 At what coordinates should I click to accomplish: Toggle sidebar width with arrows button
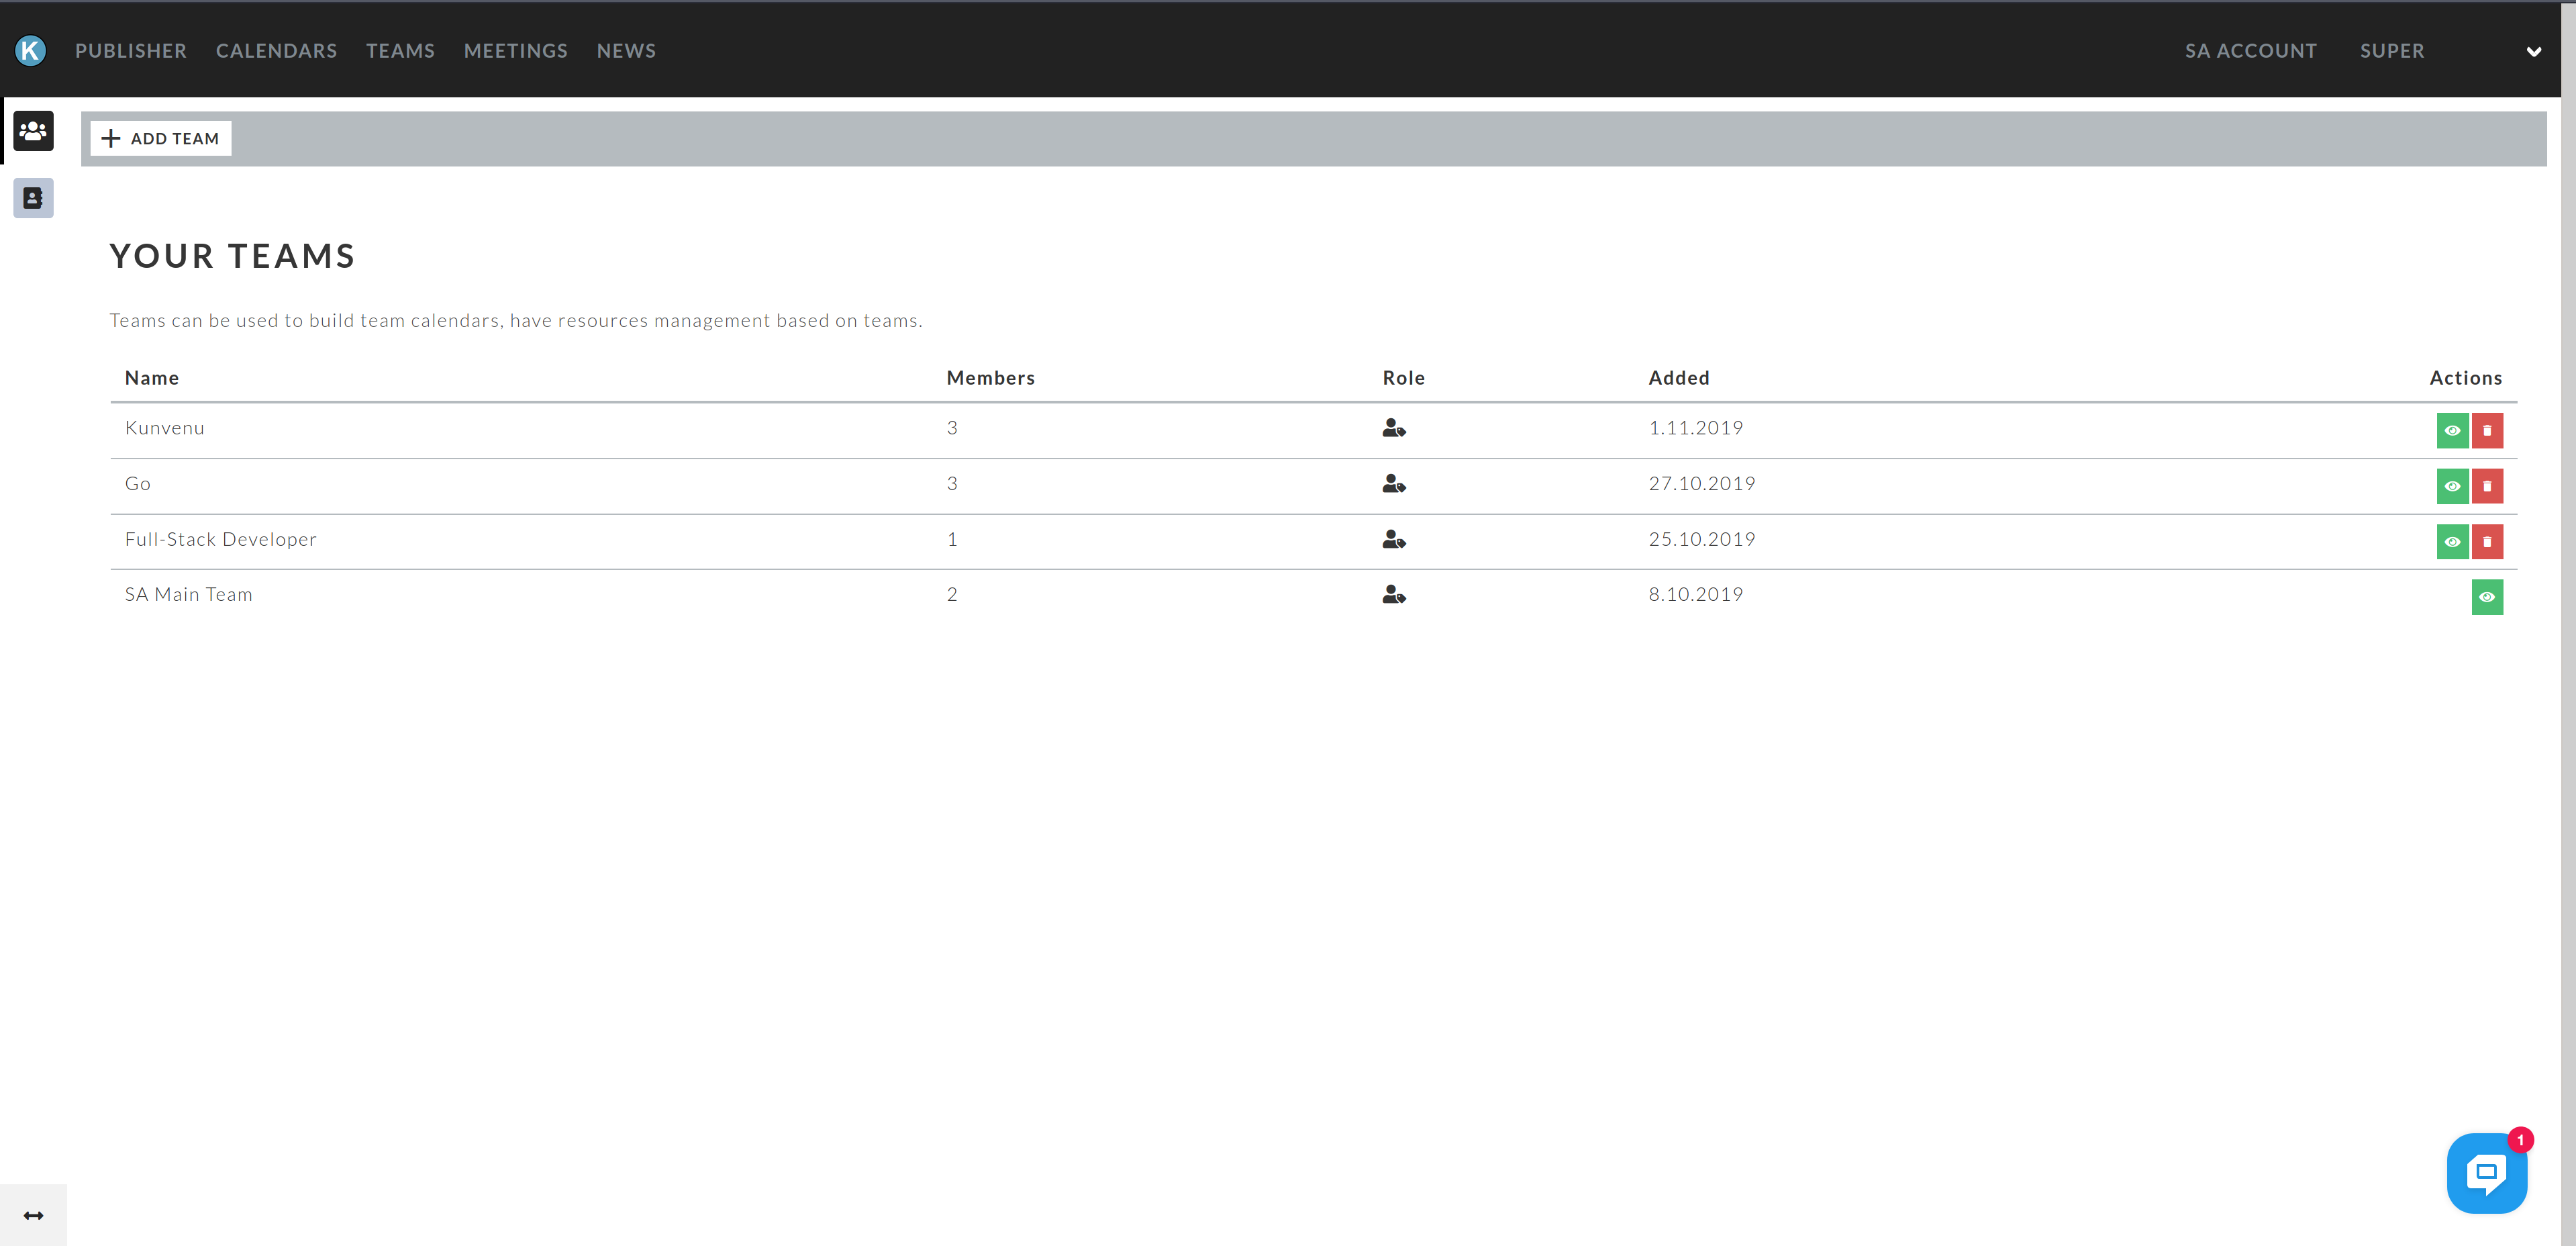[x=33, y=1215]
